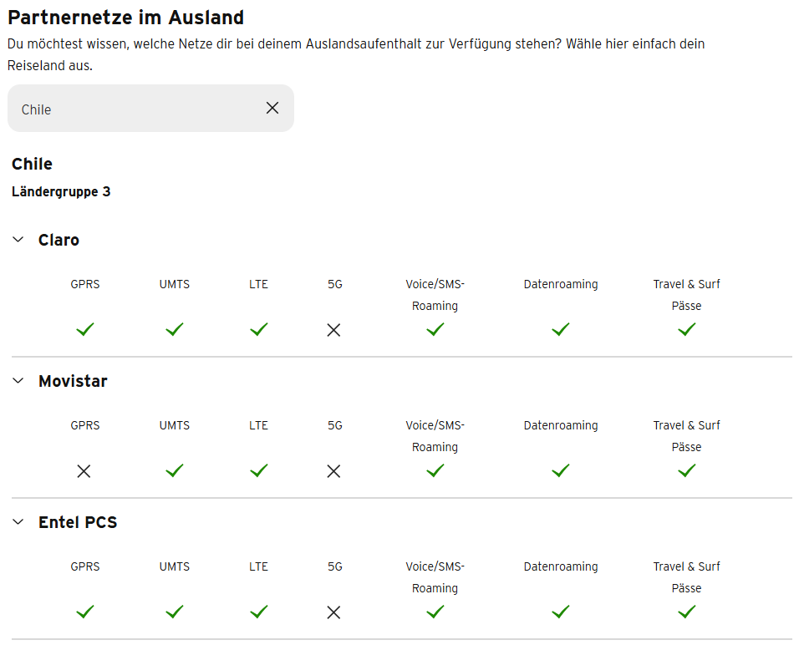Click Claro's Voice/SMS-Roaming checkmark
The height and width of the screenshot is (650, 804).
(x=435, y=330)
